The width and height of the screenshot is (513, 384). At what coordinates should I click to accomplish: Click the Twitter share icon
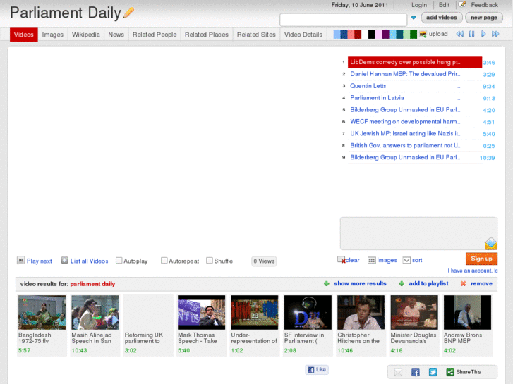click(x=433, y=372)
